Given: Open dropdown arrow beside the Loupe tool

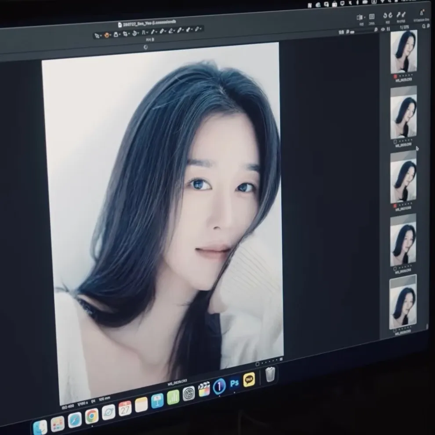Looking at the screenshot, I should click(x=120, y=34).
